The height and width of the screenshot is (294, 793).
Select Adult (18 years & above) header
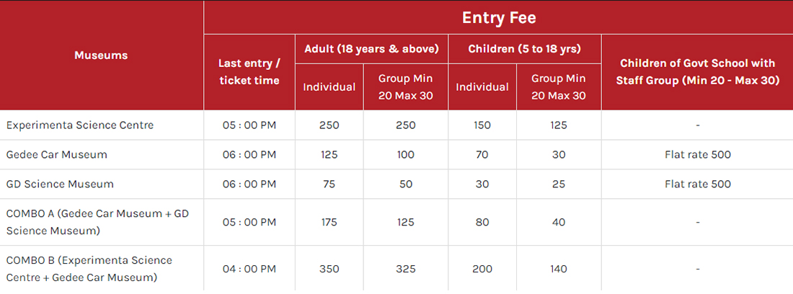coord(371,49)
